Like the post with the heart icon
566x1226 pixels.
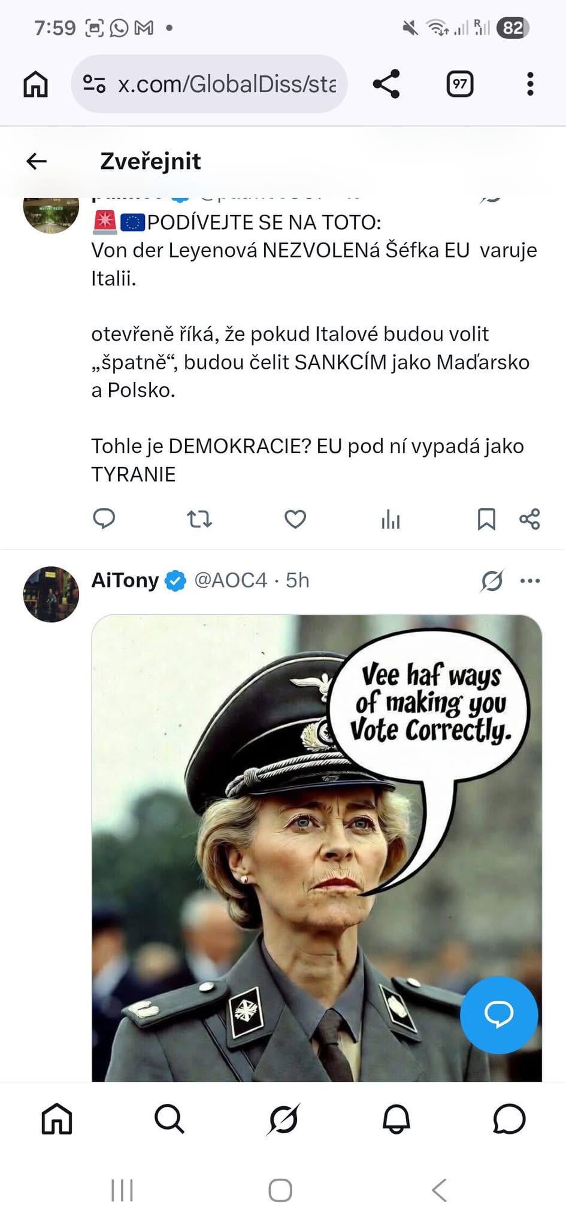295,518
